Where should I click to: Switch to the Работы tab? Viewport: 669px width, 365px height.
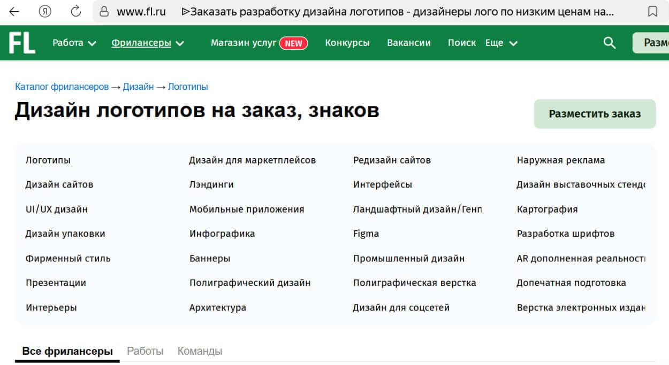tap(145, 351)
